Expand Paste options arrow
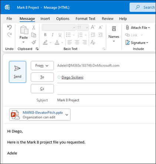 [x=24, y=42]
